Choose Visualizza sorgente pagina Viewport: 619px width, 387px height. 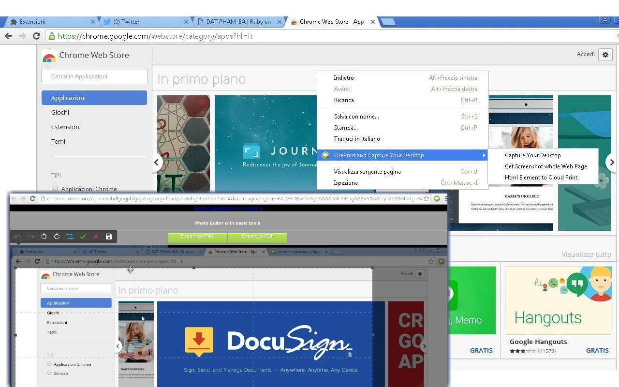[x=402, y=172]
